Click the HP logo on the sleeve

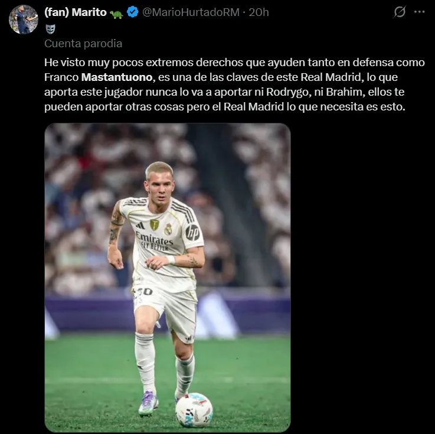tap(192, 232)
